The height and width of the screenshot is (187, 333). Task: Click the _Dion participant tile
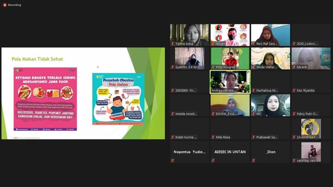(271, 152)
